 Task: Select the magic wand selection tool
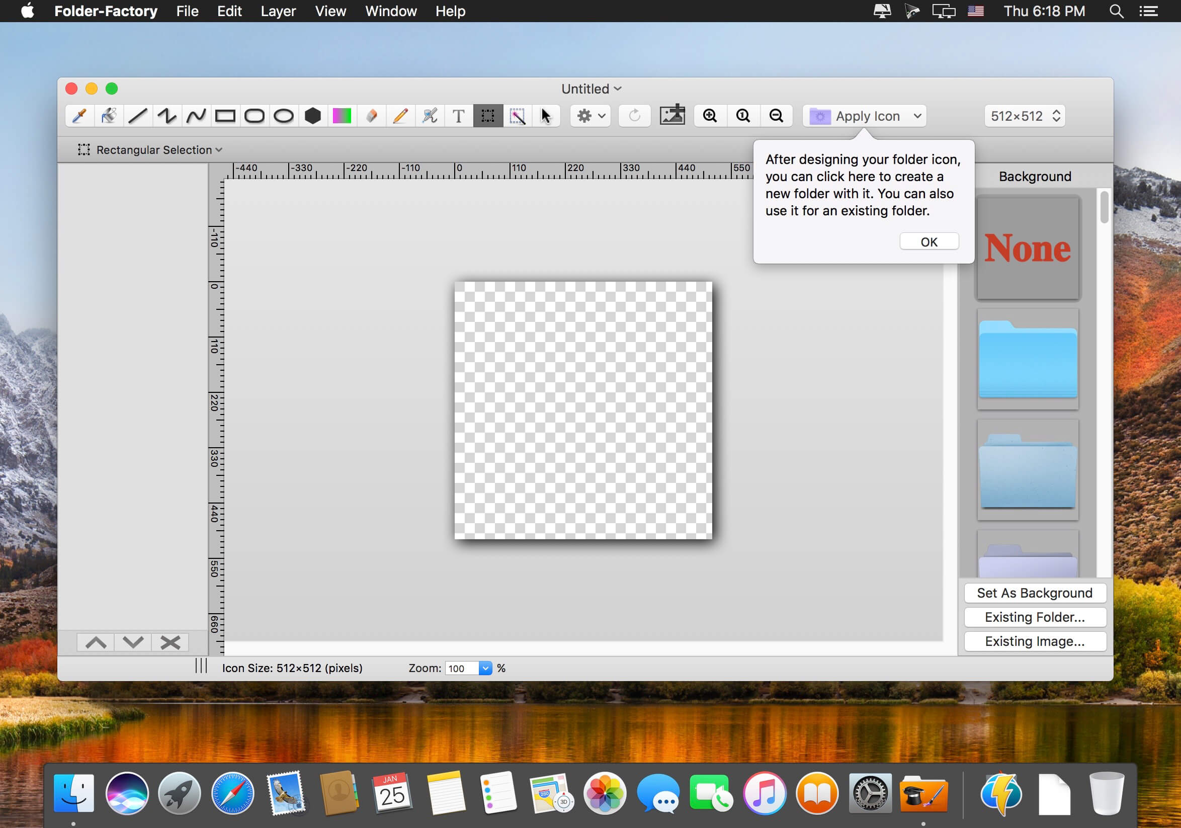[x=517, y=116]
